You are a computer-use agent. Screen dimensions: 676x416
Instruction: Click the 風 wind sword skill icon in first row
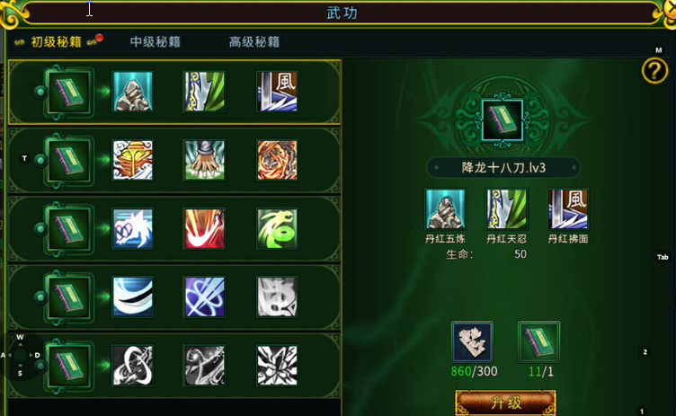[x=277, y=92]
